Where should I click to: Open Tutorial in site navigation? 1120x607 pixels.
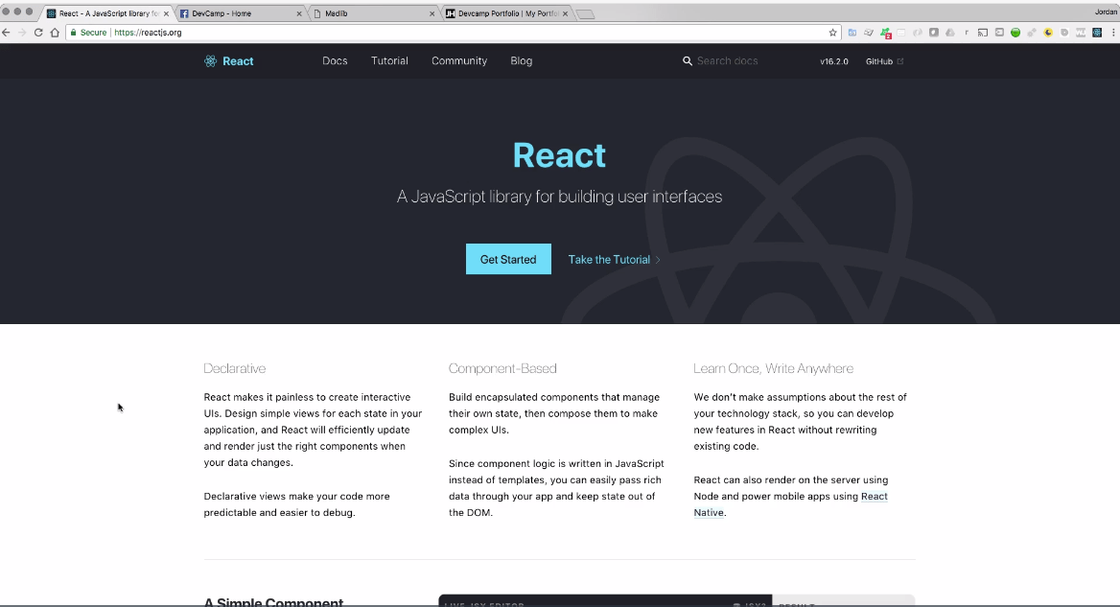[389, 61]
